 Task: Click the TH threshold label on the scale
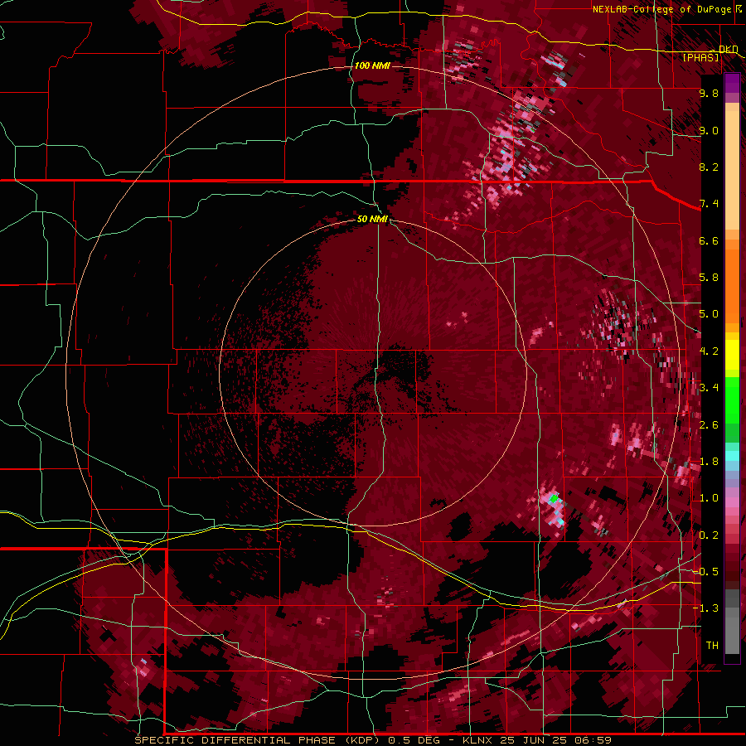coord(712,645)
